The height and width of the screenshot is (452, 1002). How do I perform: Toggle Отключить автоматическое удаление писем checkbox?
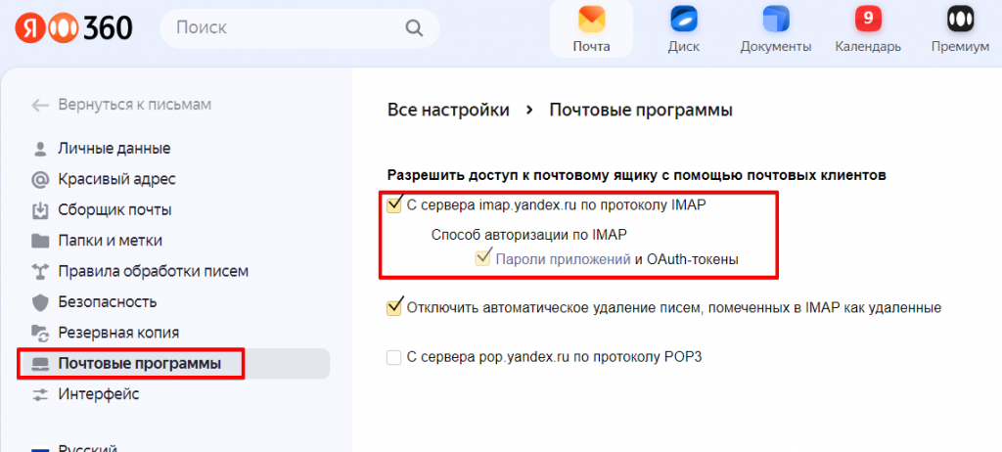click(393, 307)
